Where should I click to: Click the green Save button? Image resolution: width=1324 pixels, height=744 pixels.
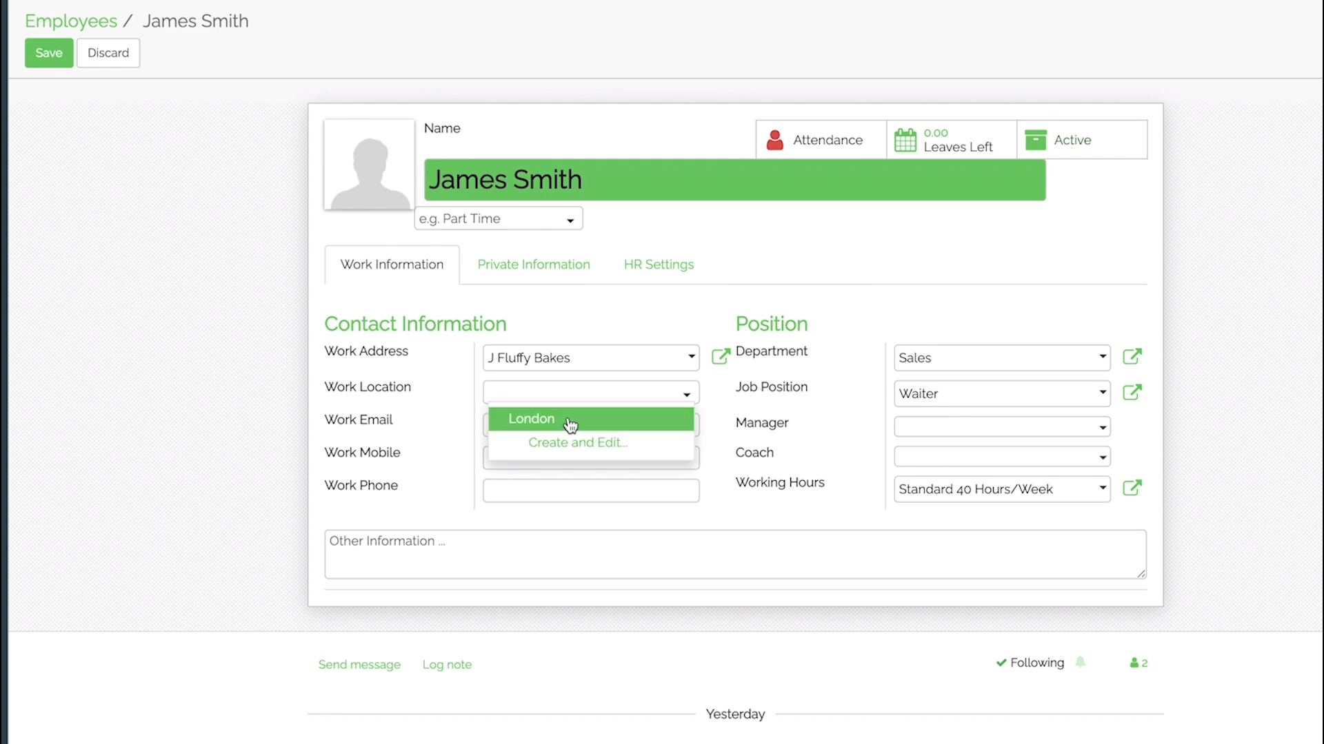[x=49, y=53]
